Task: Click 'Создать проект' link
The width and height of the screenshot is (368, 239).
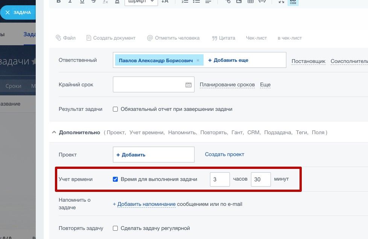Action: (x=224, y=154)
